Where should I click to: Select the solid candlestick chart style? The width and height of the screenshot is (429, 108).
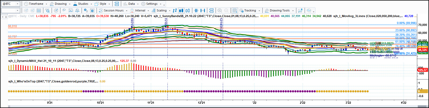[x=181, y=10]
